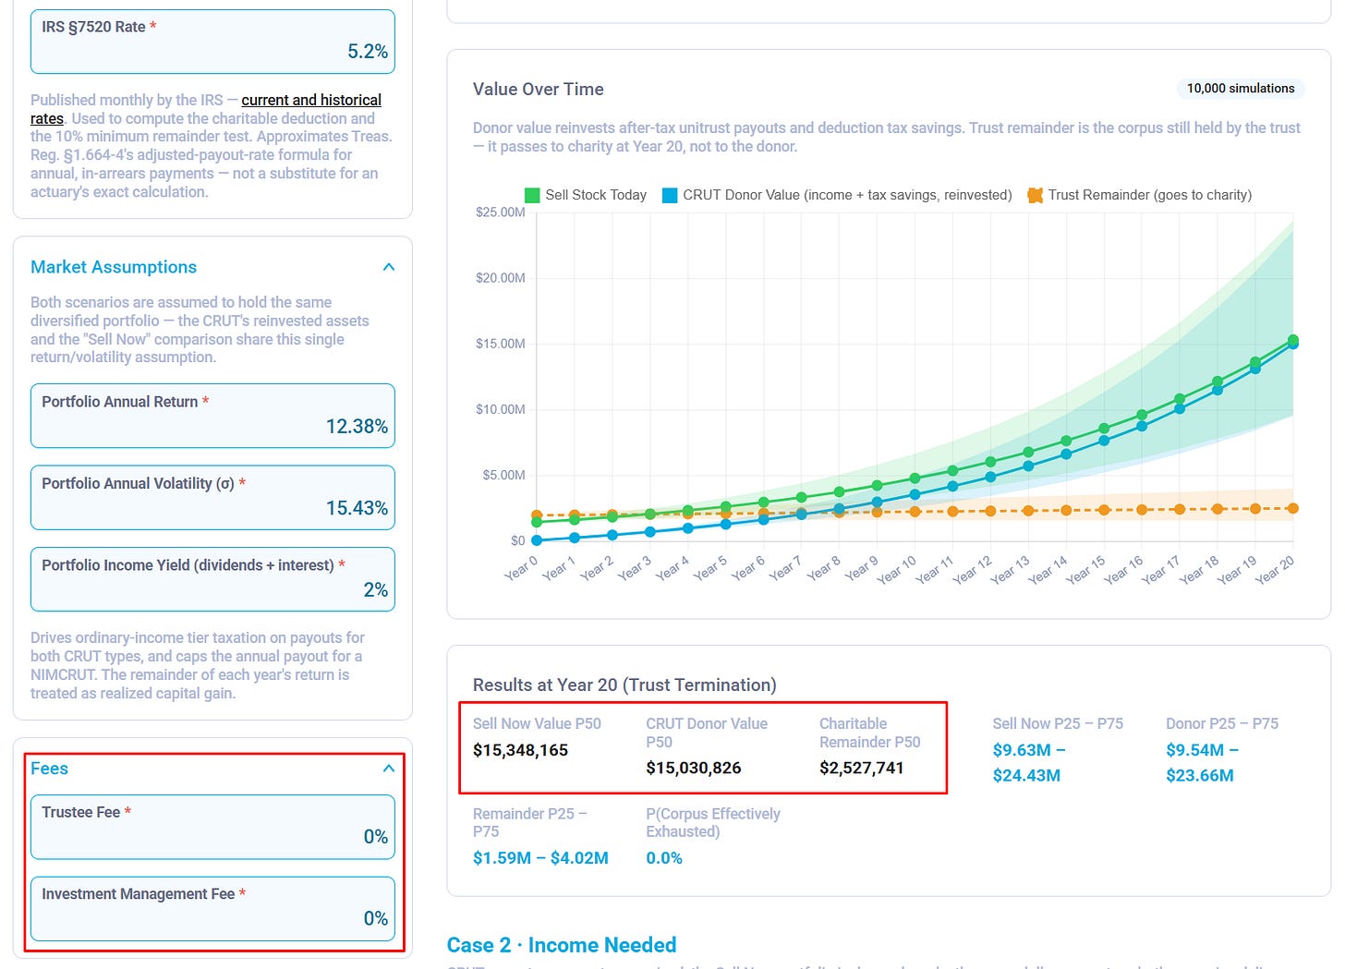
Task: Toggle the Trust Remainder legend swatch
Action: 1035,195
